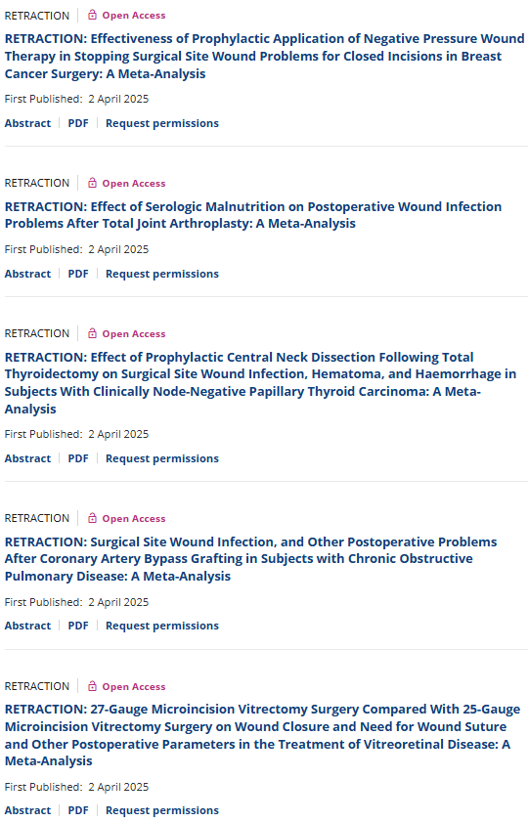Open PDF of Coronary Artery Bypass retraction
This screenshot has width=529, height=822.
pyautogui.click(x=78, y=626)
